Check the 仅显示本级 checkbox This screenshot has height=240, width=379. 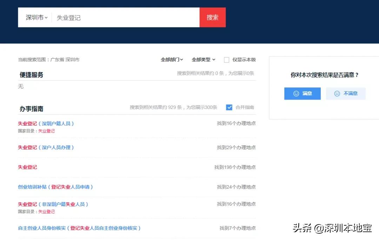[x=226, y=60]
